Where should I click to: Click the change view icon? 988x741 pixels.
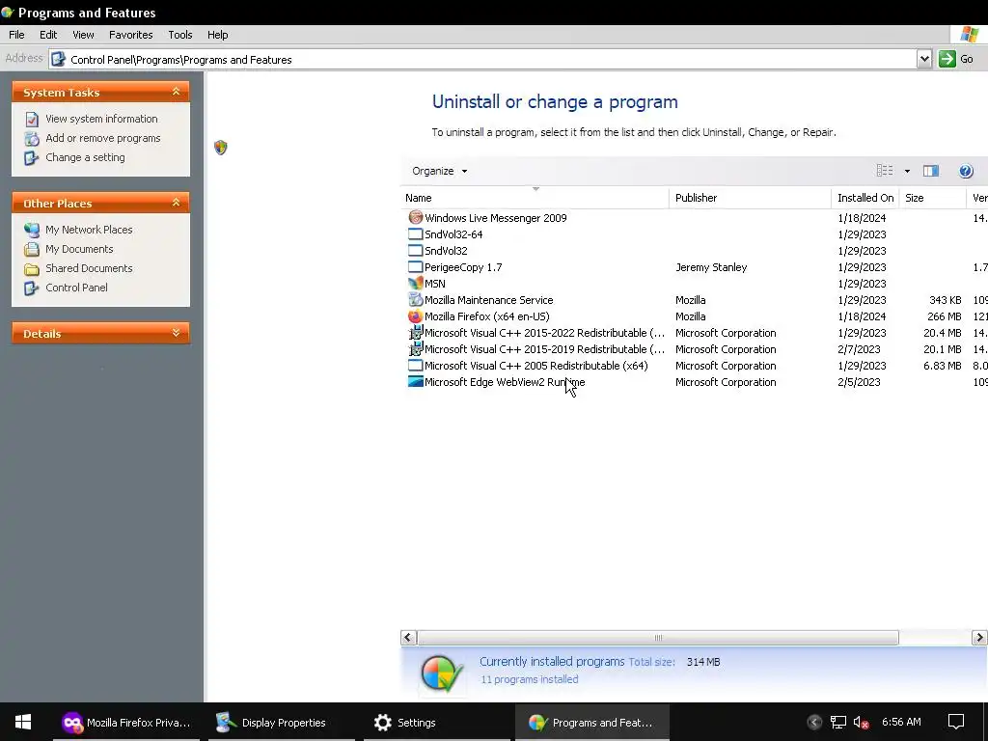pyautogui.click(x=885, y=171)
